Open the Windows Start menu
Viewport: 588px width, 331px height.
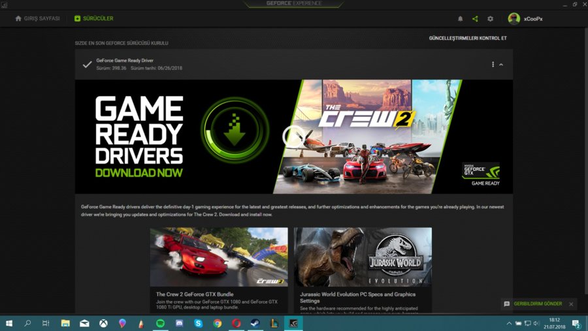(x=9, y=323)
